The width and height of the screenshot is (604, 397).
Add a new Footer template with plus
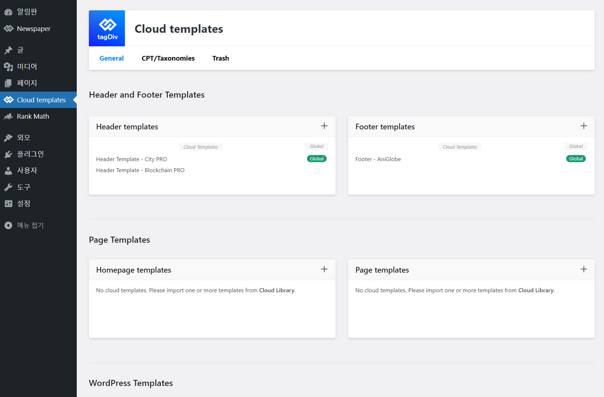pos(584,126)
